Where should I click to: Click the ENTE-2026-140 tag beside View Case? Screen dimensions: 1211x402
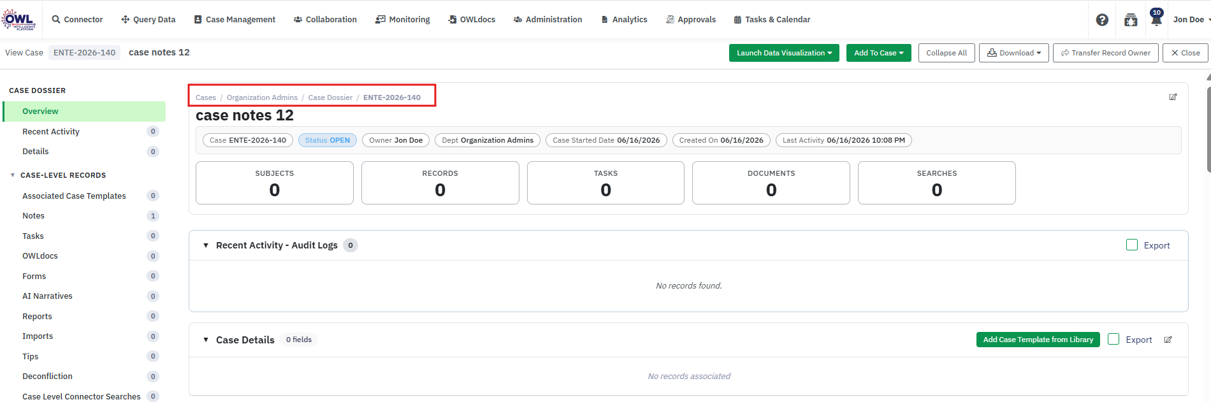(84, 53)
